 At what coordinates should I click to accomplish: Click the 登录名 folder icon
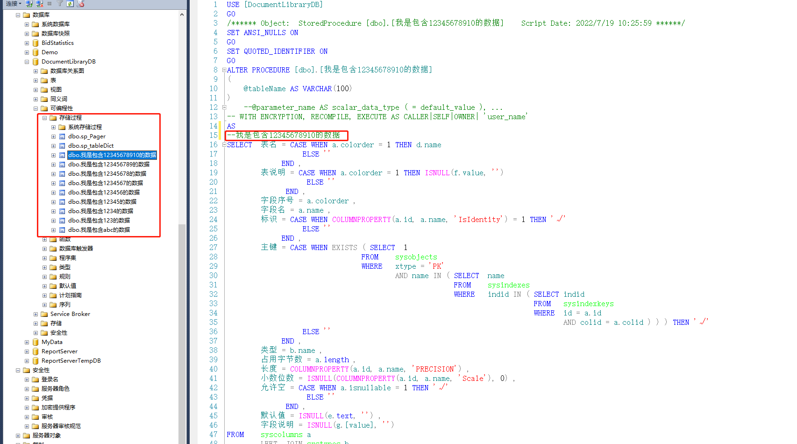point(36,380)
